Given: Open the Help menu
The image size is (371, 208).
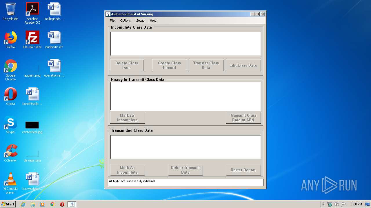Looking at the screenshot, I should (153, 21).
